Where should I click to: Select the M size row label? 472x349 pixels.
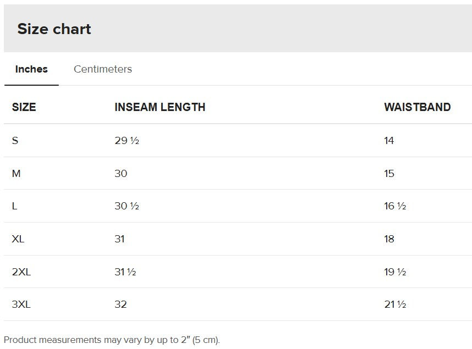click(17, 174)
